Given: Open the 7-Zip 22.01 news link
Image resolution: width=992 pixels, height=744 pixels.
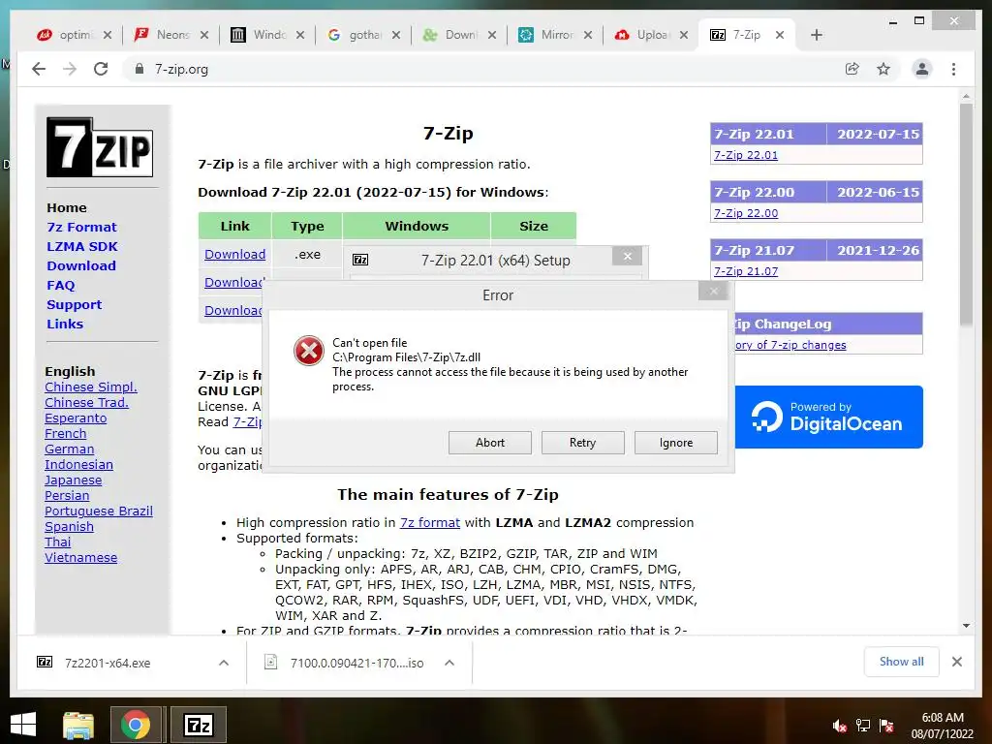Looking at the screenshot, I should tap(746, 155).
